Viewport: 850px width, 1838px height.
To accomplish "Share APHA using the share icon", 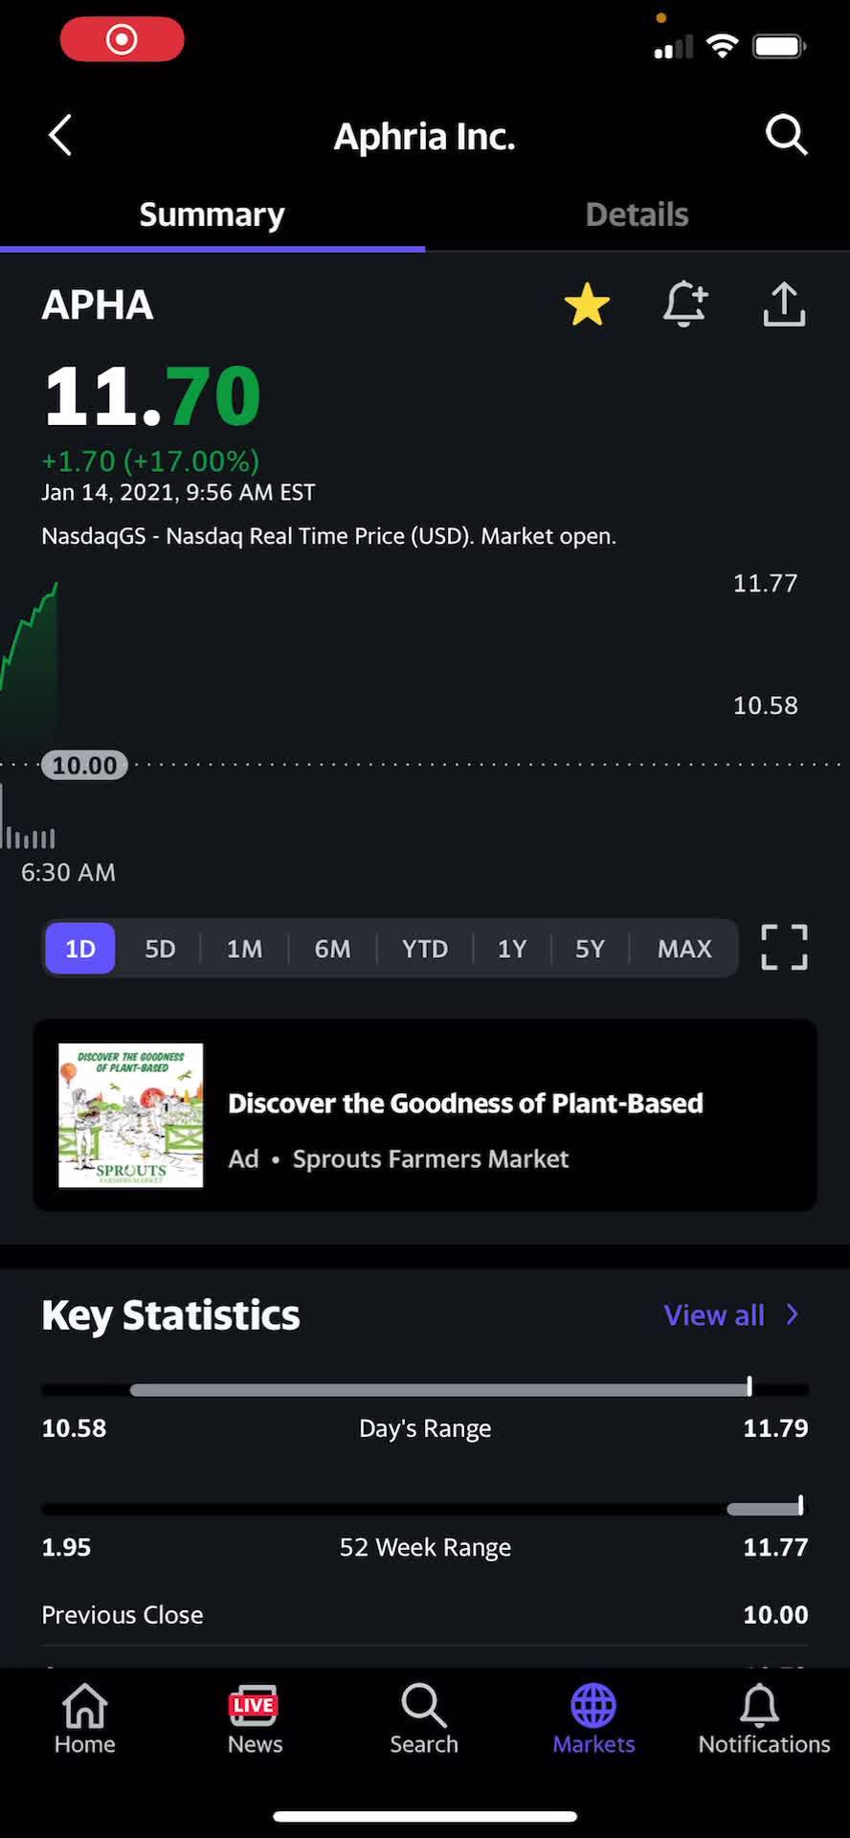I will [784, 304].
